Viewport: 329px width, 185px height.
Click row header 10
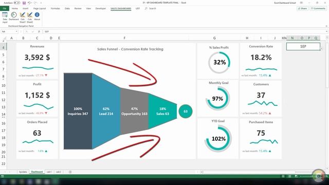4,86
